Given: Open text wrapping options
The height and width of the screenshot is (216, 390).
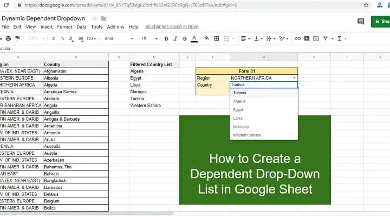Looking at the screenshot, I should [x=271, y=38].
